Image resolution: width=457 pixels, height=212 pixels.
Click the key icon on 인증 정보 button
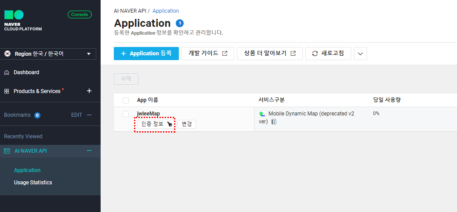169,124
